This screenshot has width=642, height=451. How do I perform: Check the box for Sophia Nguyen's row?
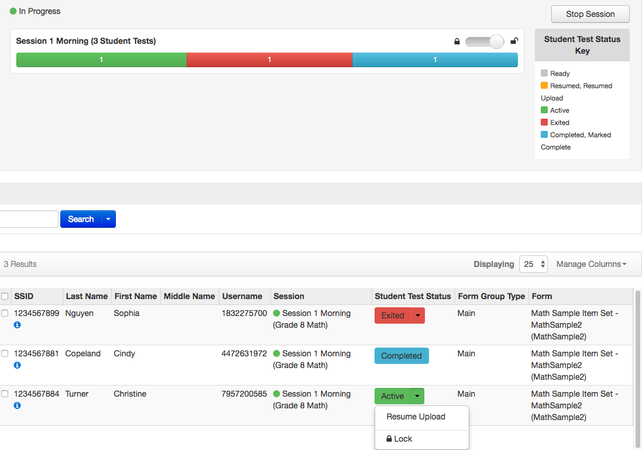(5, 313)
